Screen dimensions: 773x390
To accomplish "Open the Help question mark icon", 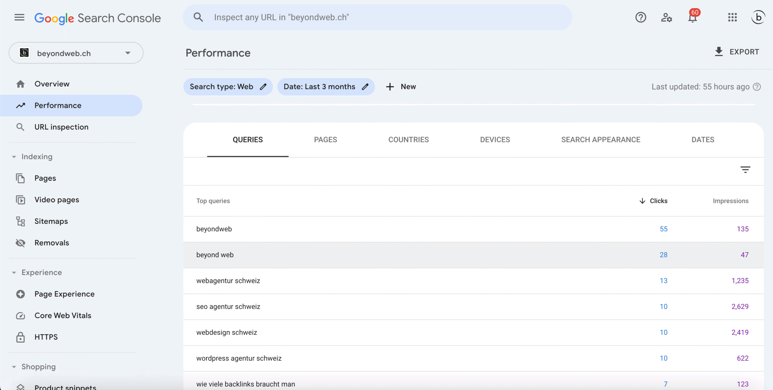I will point(641,17).
